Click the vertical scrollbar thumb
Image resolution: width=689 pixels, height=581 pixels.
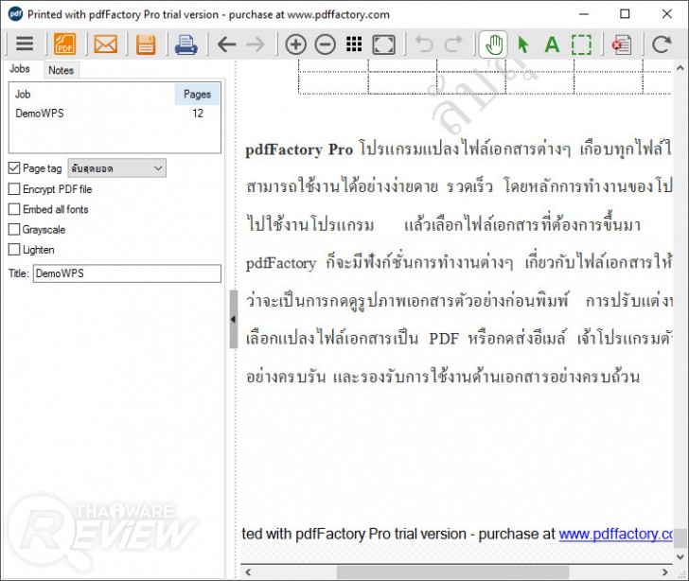(680, 538)
